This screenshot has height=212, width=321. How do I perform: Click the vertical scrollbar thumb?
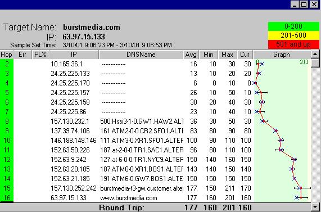(x=315, y=62)
